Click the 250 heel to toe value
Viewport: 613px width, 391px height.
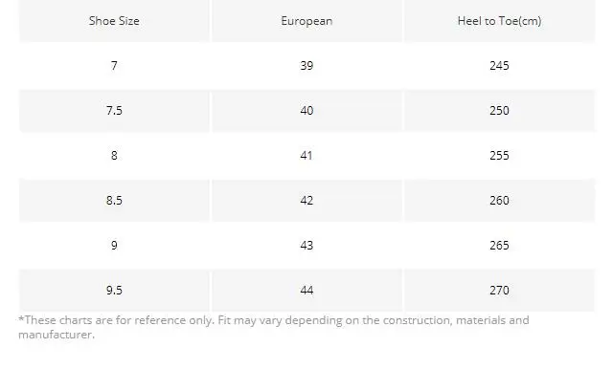[x=498, y=111]
